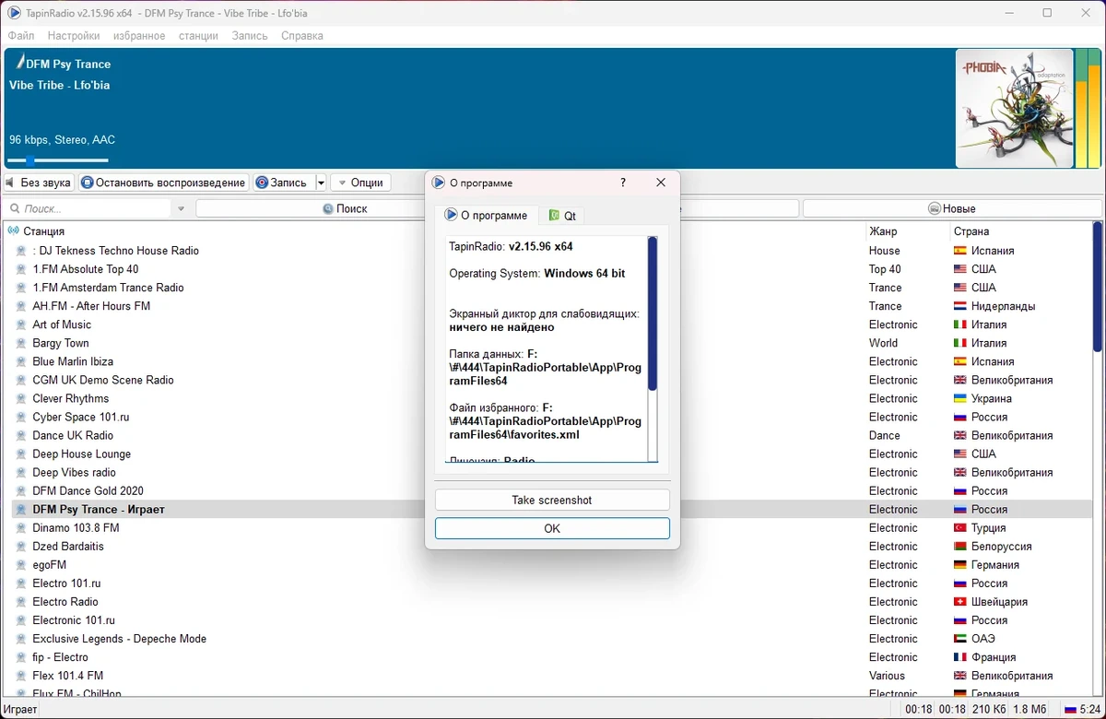This screenshot has width=1106, height=719.
Task: Click the Switzerland flag in Electro Radio row
Action: [x=959, y=602]
